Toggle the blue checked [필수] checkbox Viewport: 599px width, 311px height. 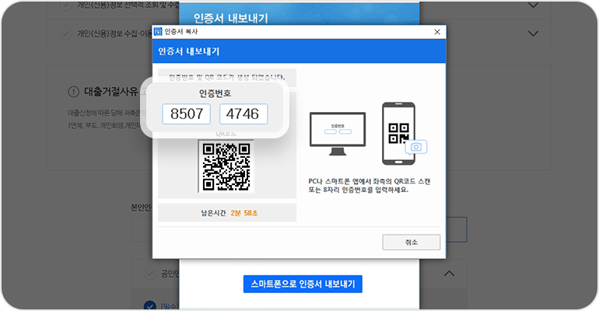click(x=149, y=306)
